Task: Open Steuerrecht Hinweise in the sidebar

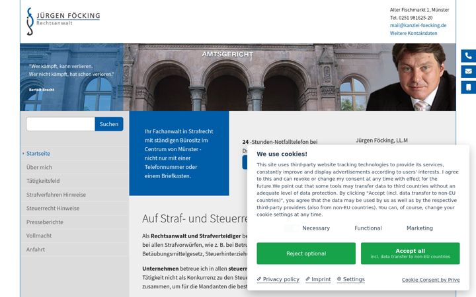Action: (x=53, y=208)
